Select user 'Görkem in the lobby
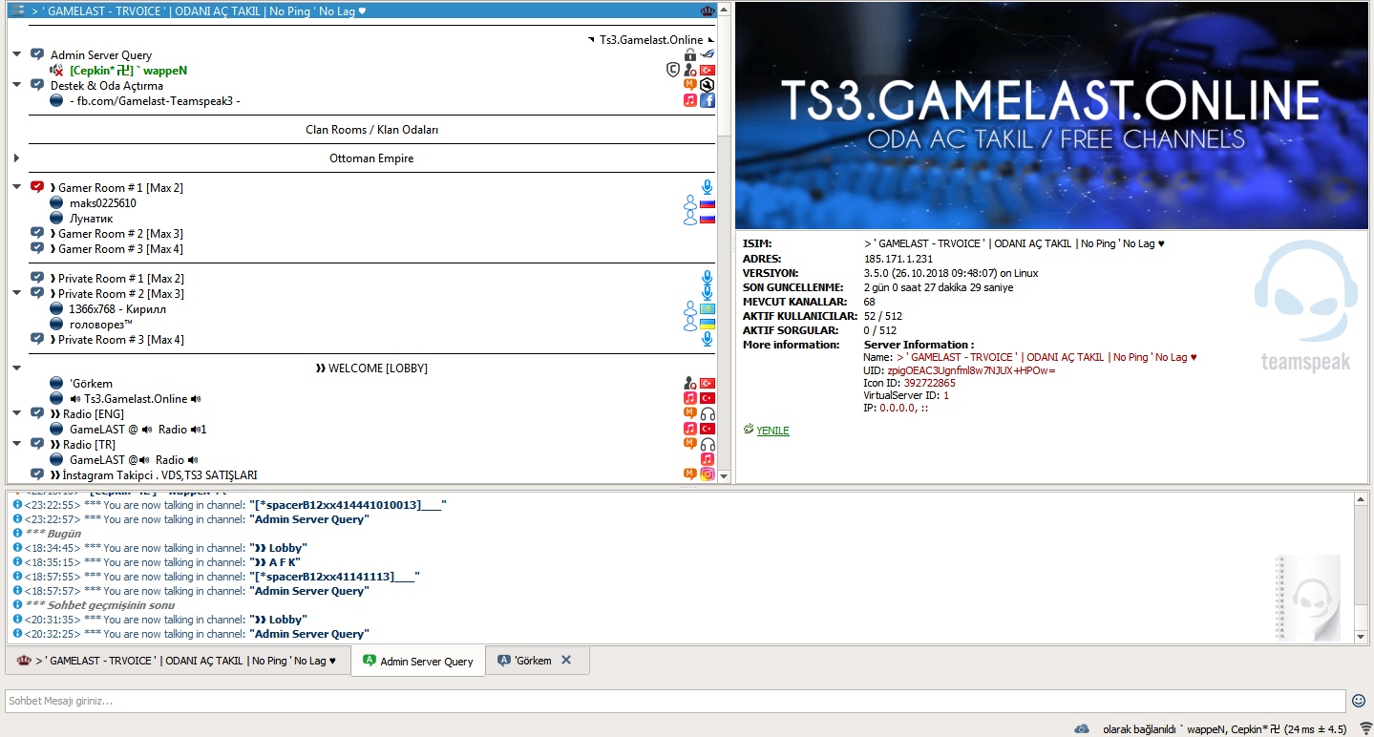The height and width of the screenshot is (737, 1374). (x=91, y=384)
